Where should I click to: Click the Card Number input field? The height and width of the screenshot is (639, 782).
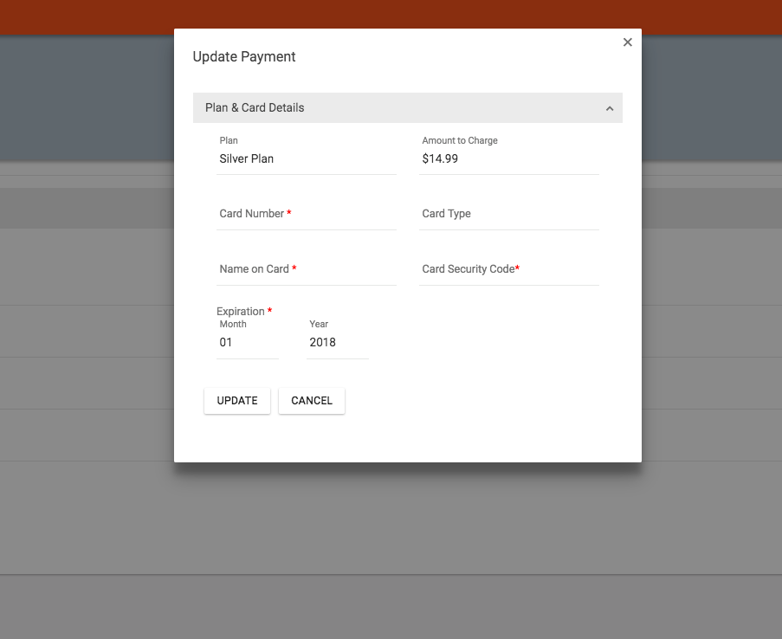(x=307, y=218)
